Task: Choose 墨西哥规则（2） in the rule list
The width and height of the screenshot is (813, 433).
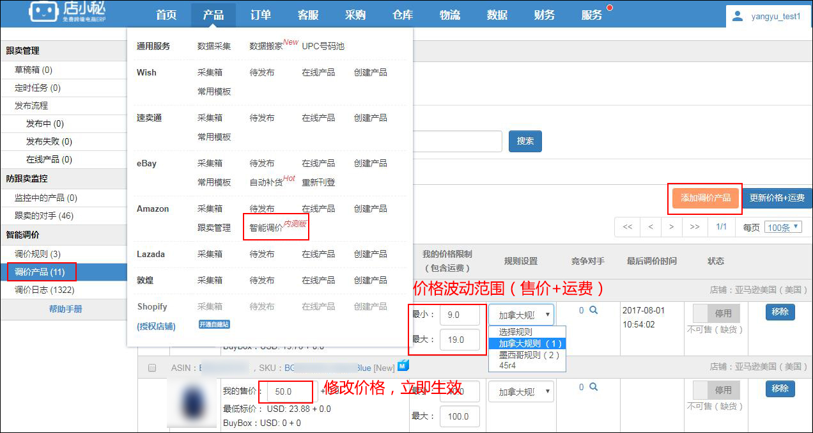Action: tap(527, 355)
